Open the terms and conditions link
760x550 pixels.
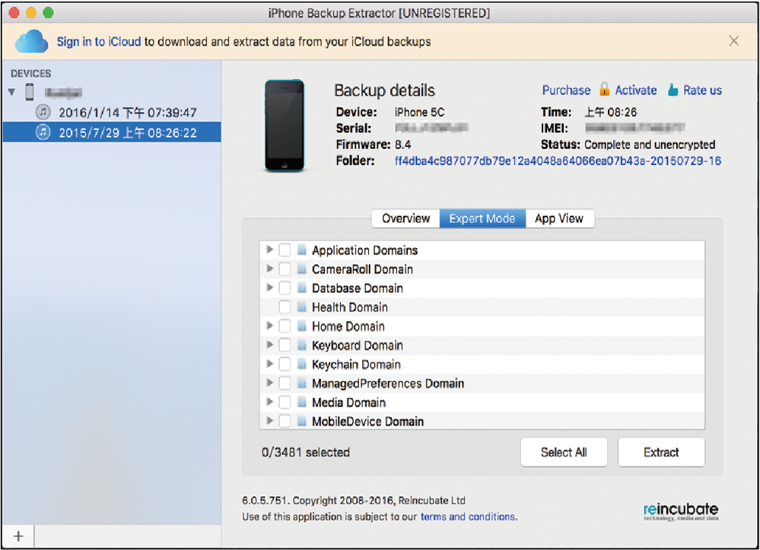click(468, 517)
